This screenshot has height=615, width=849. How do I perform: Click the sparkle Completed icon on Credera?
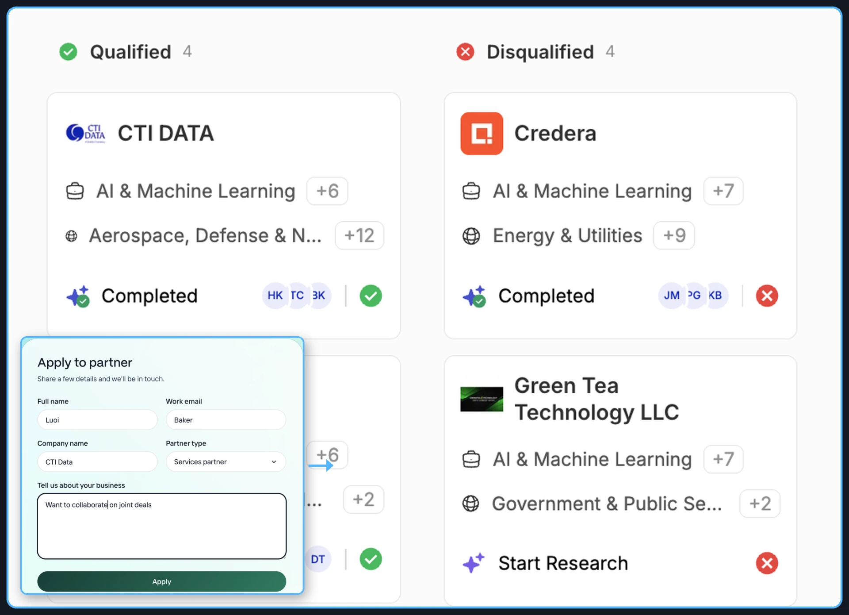(474, 296)
